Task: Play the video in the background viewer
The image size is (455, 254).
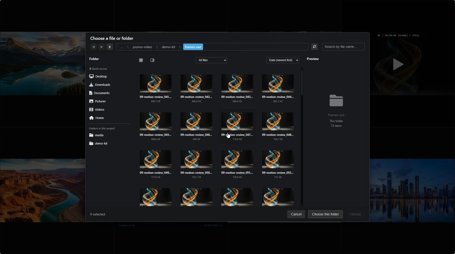Action: tap(398, 64)
